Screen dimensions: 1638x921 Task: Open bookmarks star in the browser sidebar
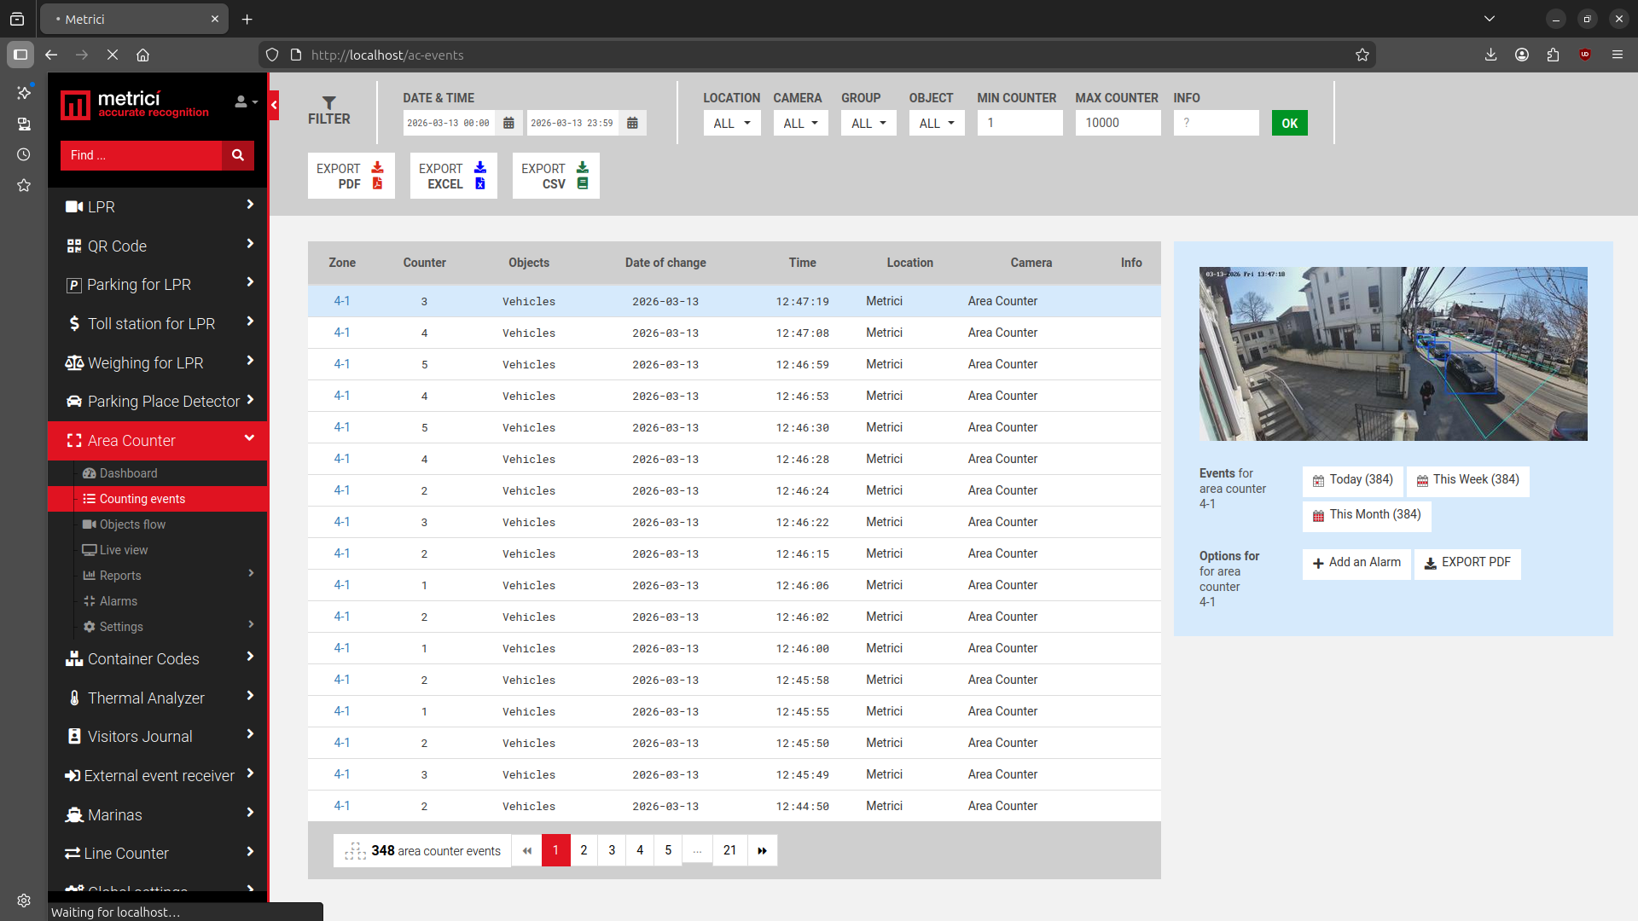pos(24,185)
